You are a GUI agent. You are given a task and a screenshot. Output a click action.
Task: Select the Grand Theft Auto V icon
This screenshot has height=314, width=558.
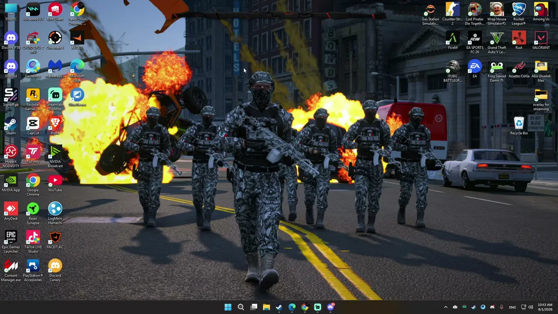pos(497,42)
